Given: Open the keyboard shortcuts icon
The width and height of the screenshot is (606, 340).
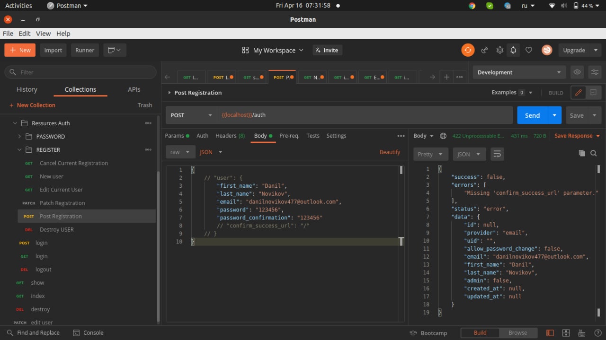Looking at the screenshot, I should coord(581,333).
